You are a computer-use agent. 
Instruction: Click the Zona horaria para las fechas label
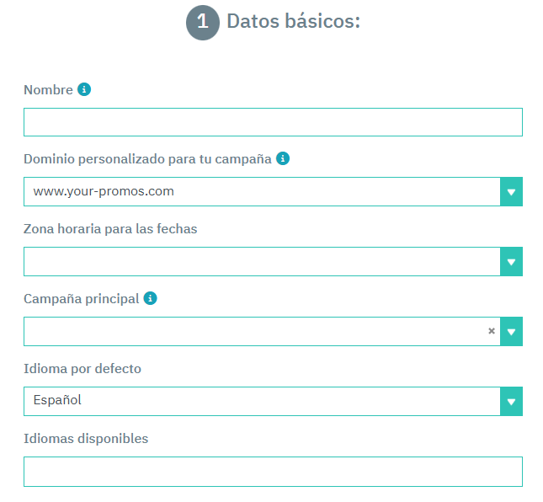(110, 228)
